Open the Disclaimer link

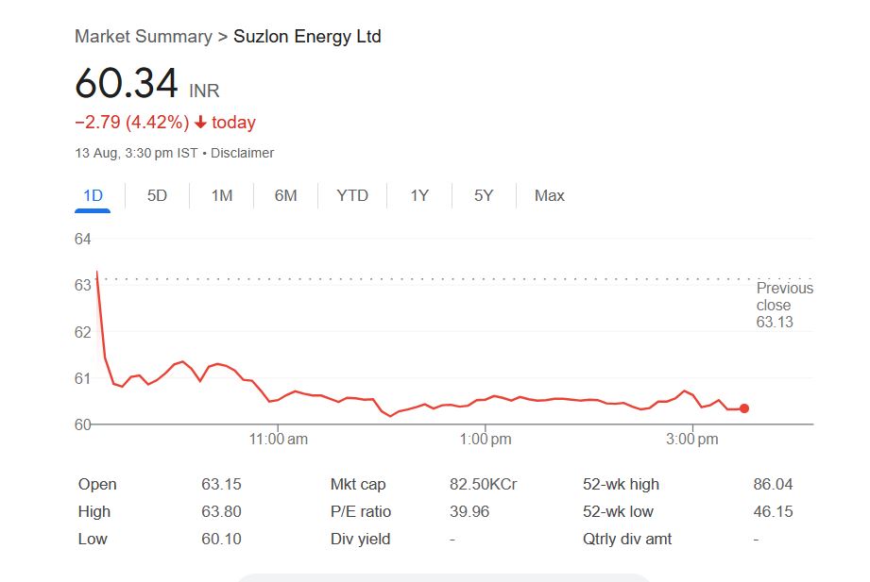point(242,153)
